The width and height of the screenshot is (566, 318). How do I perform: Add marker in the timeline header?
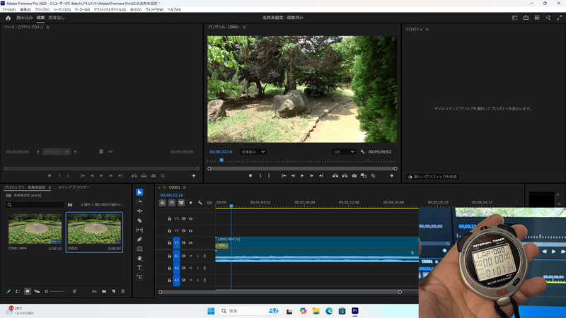click(x=190, y=203)
